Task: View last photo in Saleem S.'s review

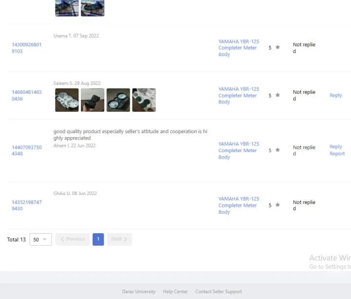Action: [144, 100]
